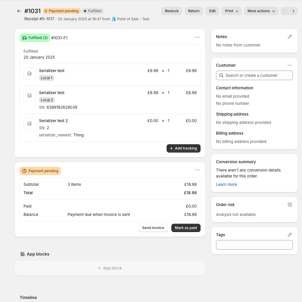Click the Order risk analysis icon

pos(290,205)
